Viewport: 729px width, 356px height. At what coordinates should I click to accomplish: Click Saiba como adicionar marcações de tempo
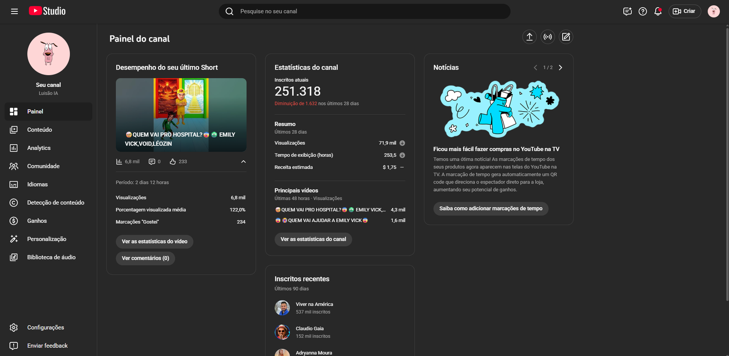[491, 209]
